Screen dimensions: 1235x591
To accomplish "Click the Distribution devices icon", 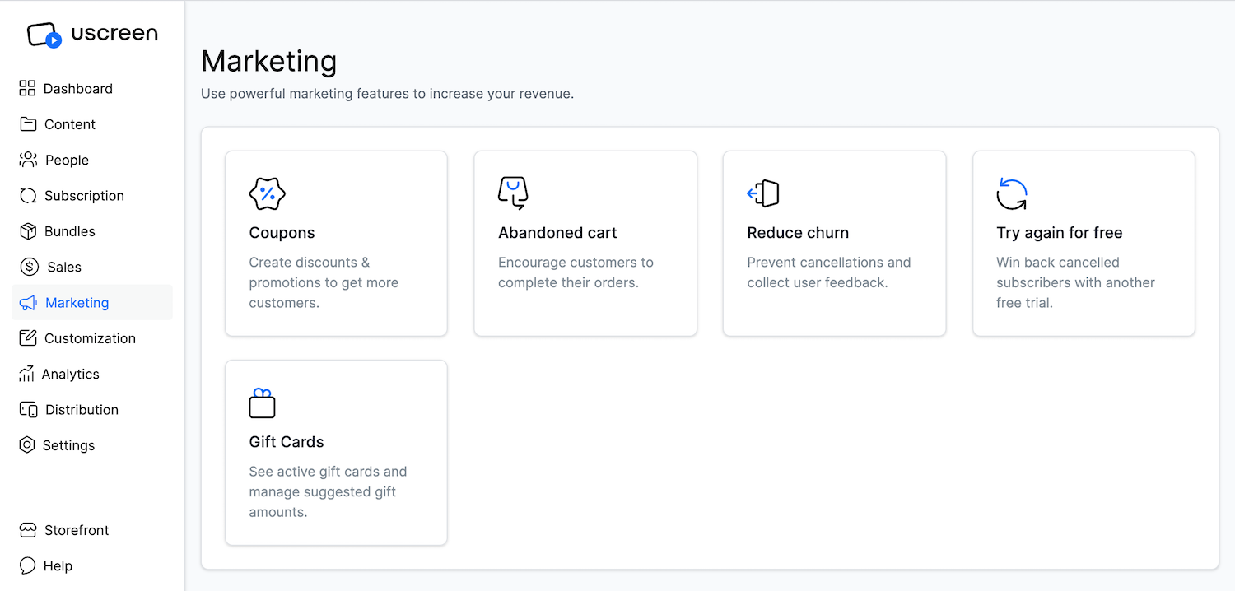I will tap(28, 410).
